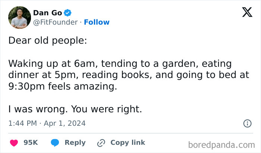
Task: Click the blue reply speech bubble icon
Action: click(x=55, y=143)
